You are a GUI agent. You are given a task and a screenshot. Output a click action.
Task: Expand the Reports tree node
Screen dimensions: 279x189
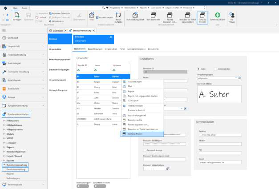(x=4, y=147)
